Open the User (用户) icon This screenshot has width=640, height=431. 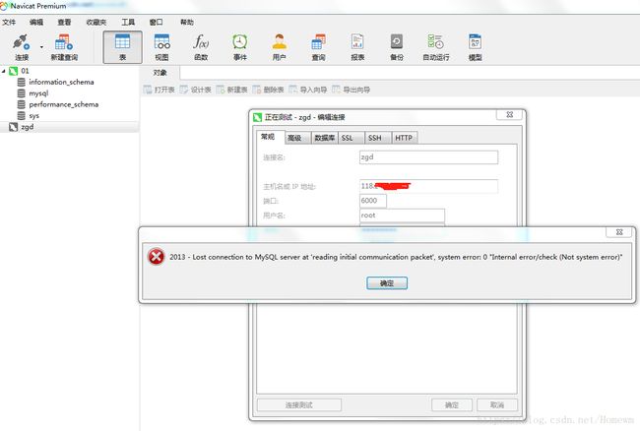tap(280, 47)
